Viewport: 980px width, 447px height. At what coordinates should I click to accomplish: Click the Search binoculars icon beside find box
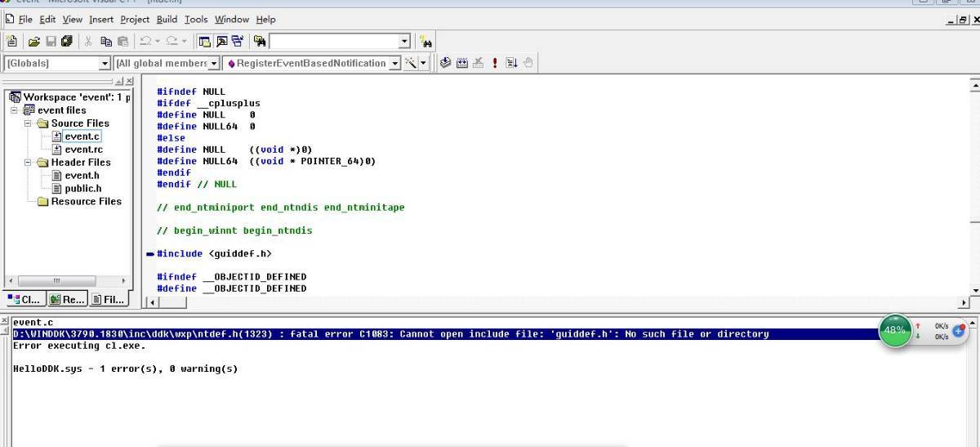[425, 41]
